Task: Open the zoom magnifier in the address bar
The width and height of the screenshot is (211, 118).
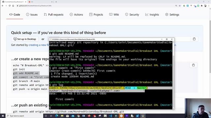Action: click(x=176, y=6)
